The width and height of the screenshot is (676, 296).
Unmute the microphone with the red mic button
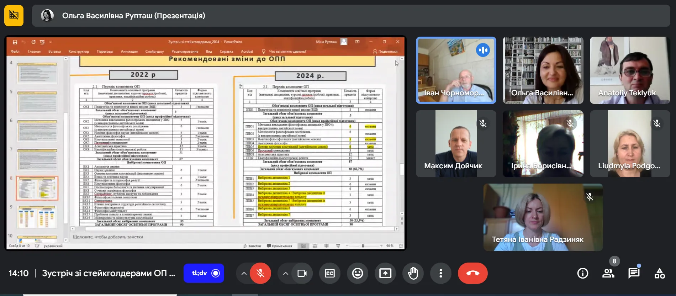[x=260, y=273]
